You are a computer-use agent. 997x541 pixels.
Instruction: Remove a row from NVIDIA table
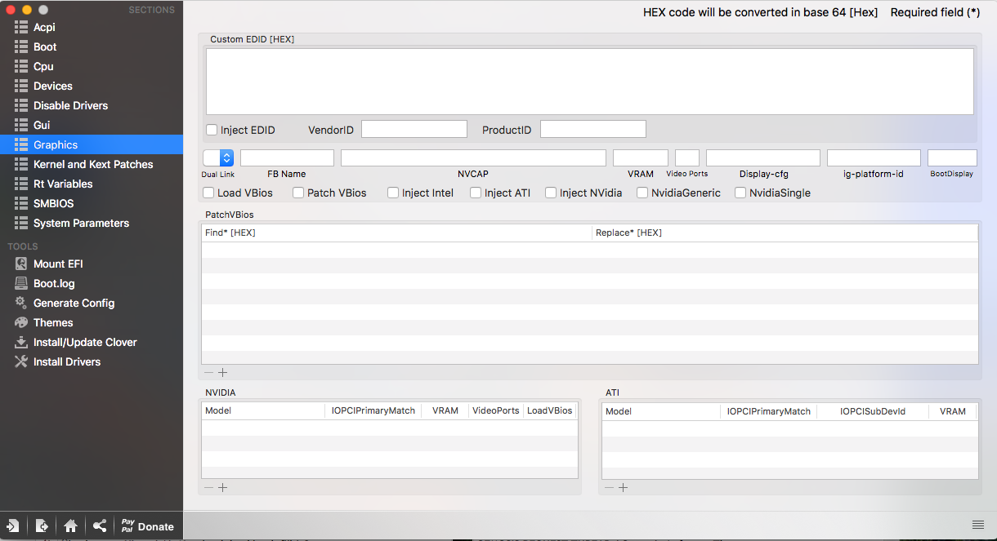tap(208, 487)
